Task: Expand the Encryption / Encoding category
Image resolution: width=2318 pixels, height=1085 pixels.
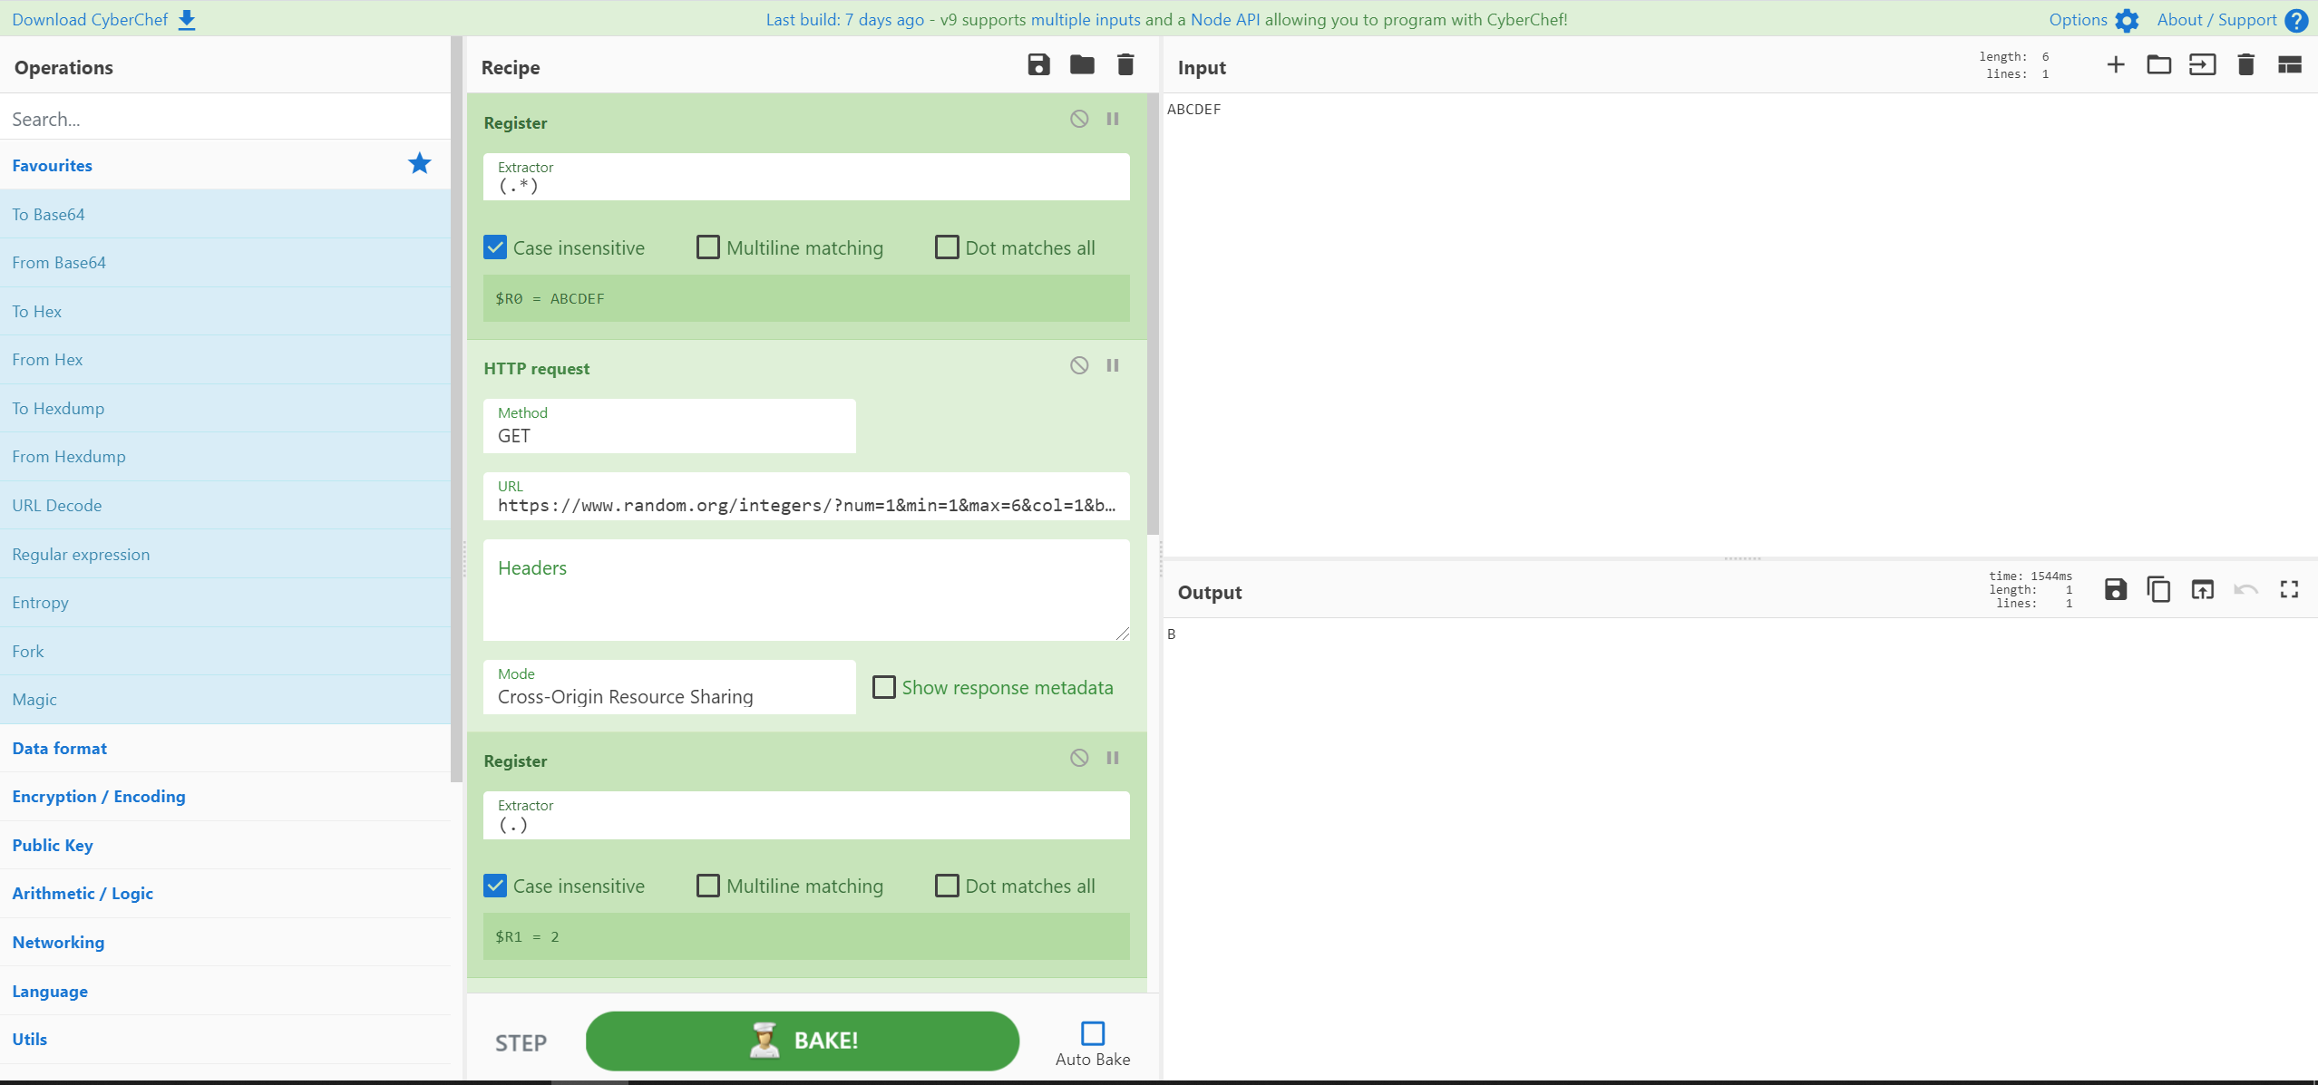Action: tap(98, 797)
